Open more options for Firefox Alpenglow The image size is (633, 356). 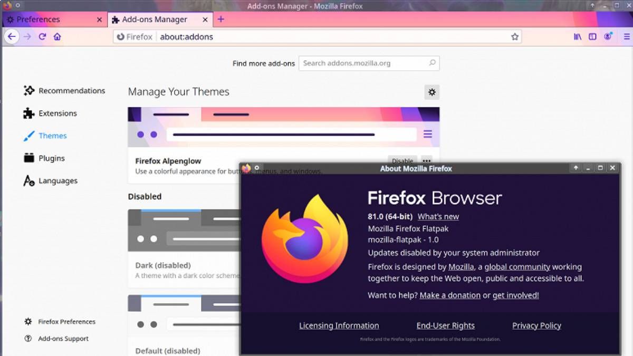(x=426, y=161)
